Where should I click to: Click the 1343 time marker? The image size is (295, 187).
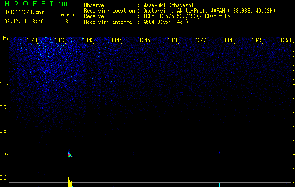[88, 40]
